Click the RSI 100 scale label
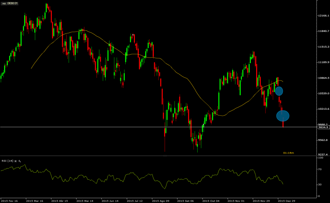This screenshot has height=203, width=330. 321,158
